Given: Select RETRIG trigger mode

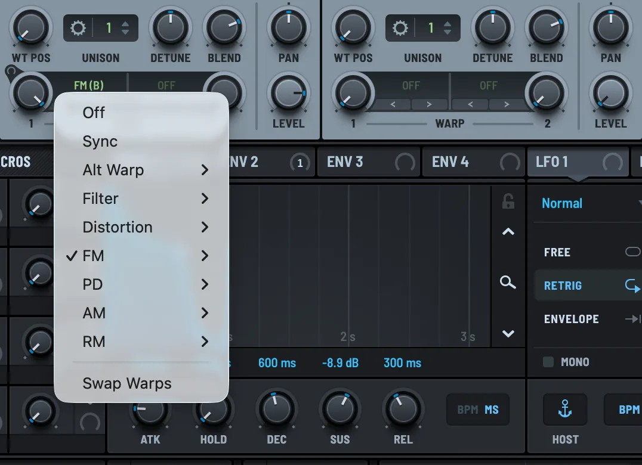Looking at the screenshot, I should point(588,286).
